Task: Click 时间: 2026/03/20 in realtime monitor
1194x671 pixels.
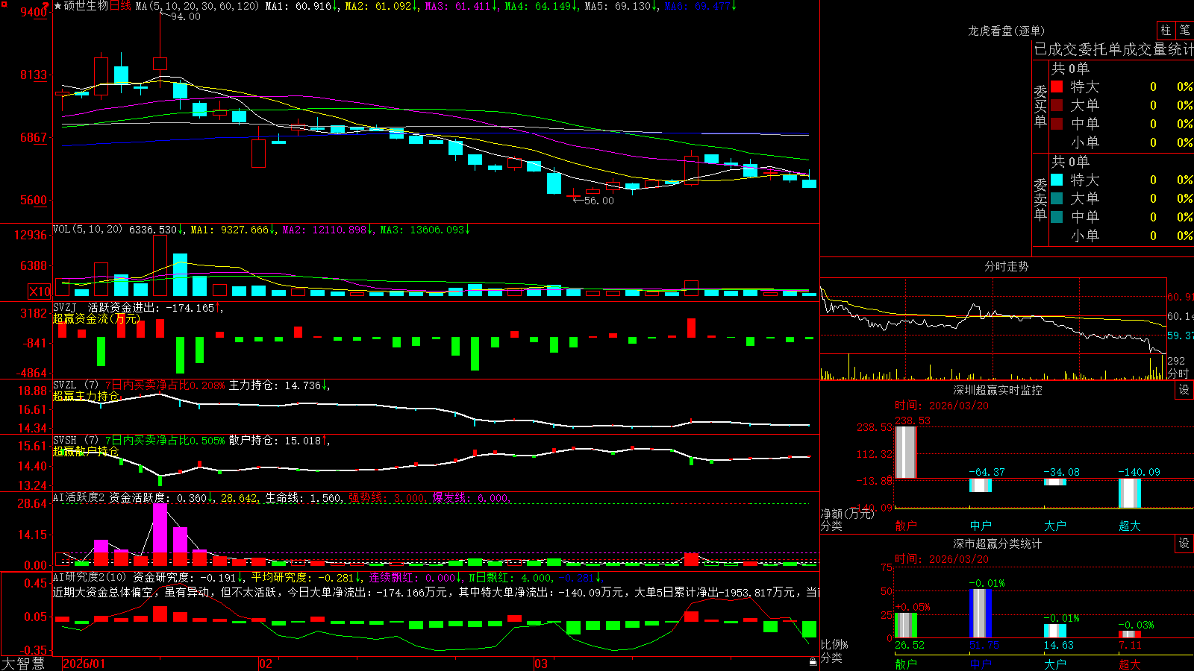Action: [942, 406]
